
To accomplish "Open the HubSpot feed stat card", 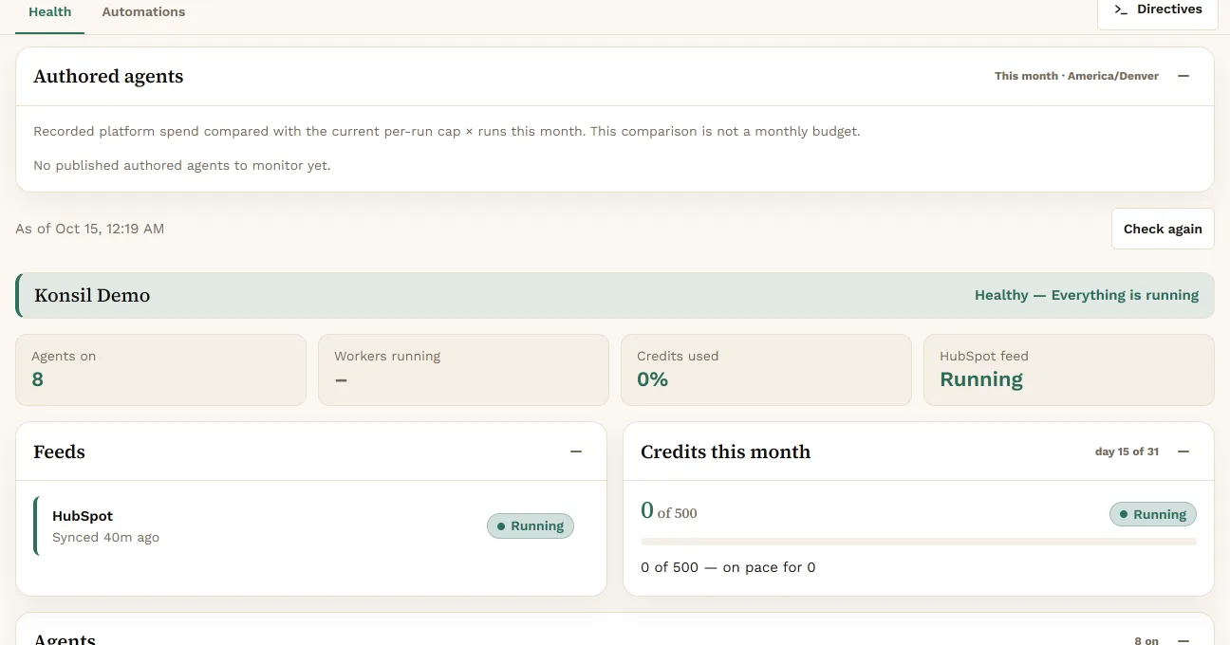I will pyautogui.click(x=1069, y=370).
